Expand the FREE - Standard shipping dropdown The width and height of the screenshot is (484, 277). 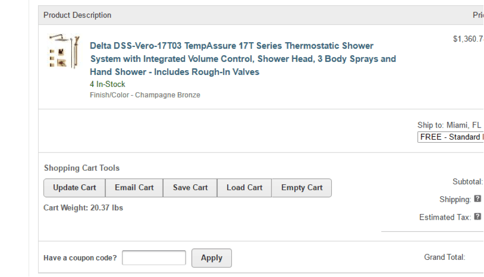451,137
